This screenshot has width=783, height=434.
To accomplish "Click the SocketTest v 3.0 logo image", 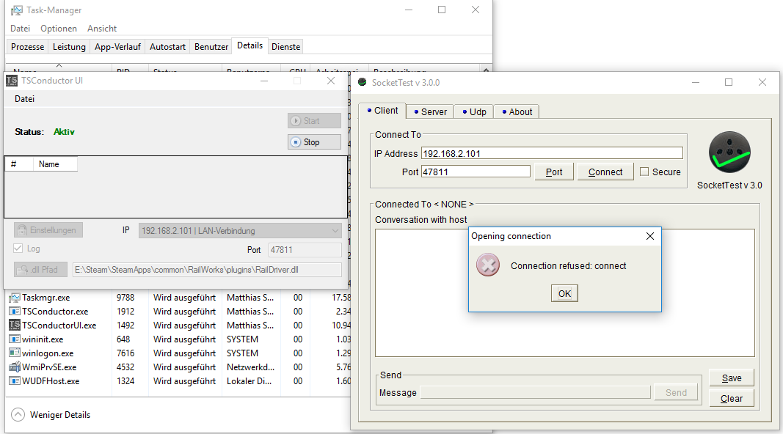I will pos(729,152).
